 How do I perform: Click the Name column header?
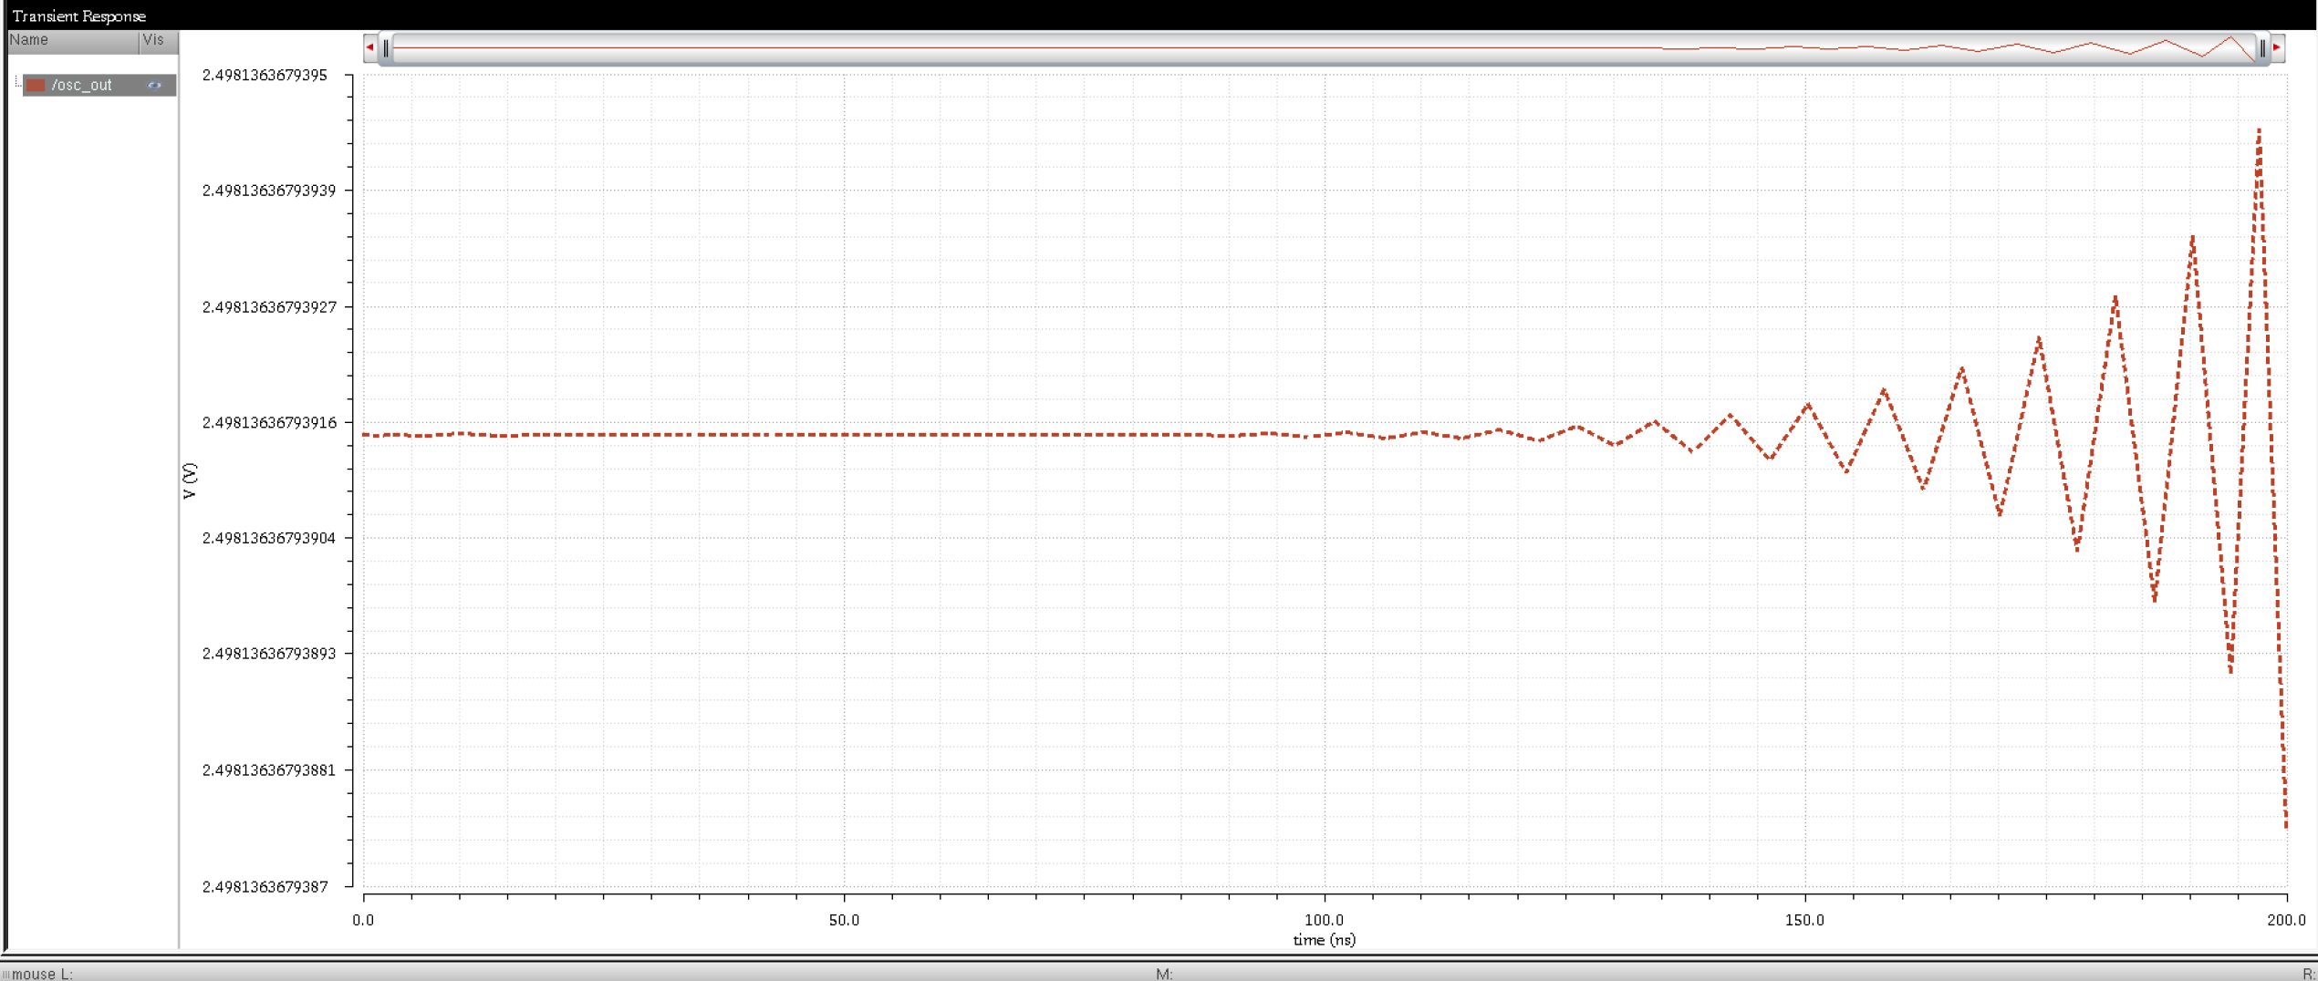point(71,40)
